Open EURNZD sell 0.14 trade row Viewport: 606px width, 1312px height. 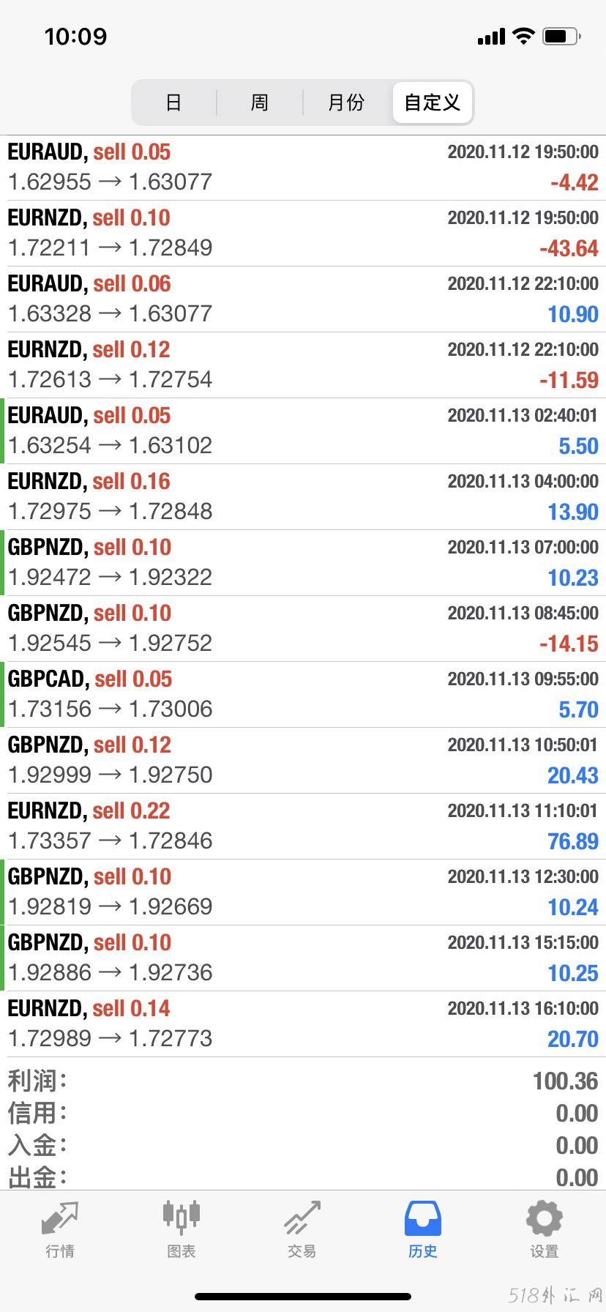point(303,1024)
